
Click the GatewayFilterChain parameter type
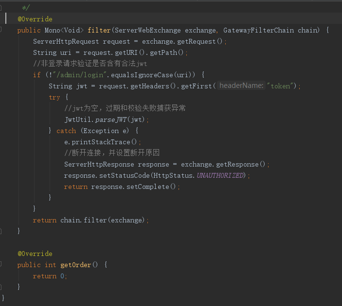pyautogui.click(x=258, y=30)
